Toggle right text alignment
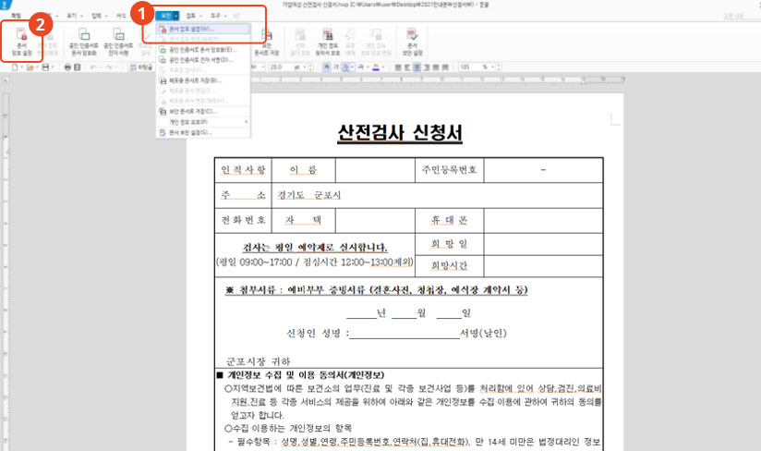761x451 pixels. [427, 67]
